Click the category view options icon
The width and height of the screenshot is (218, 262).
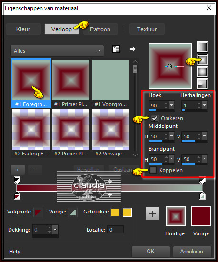pos(116,49)
